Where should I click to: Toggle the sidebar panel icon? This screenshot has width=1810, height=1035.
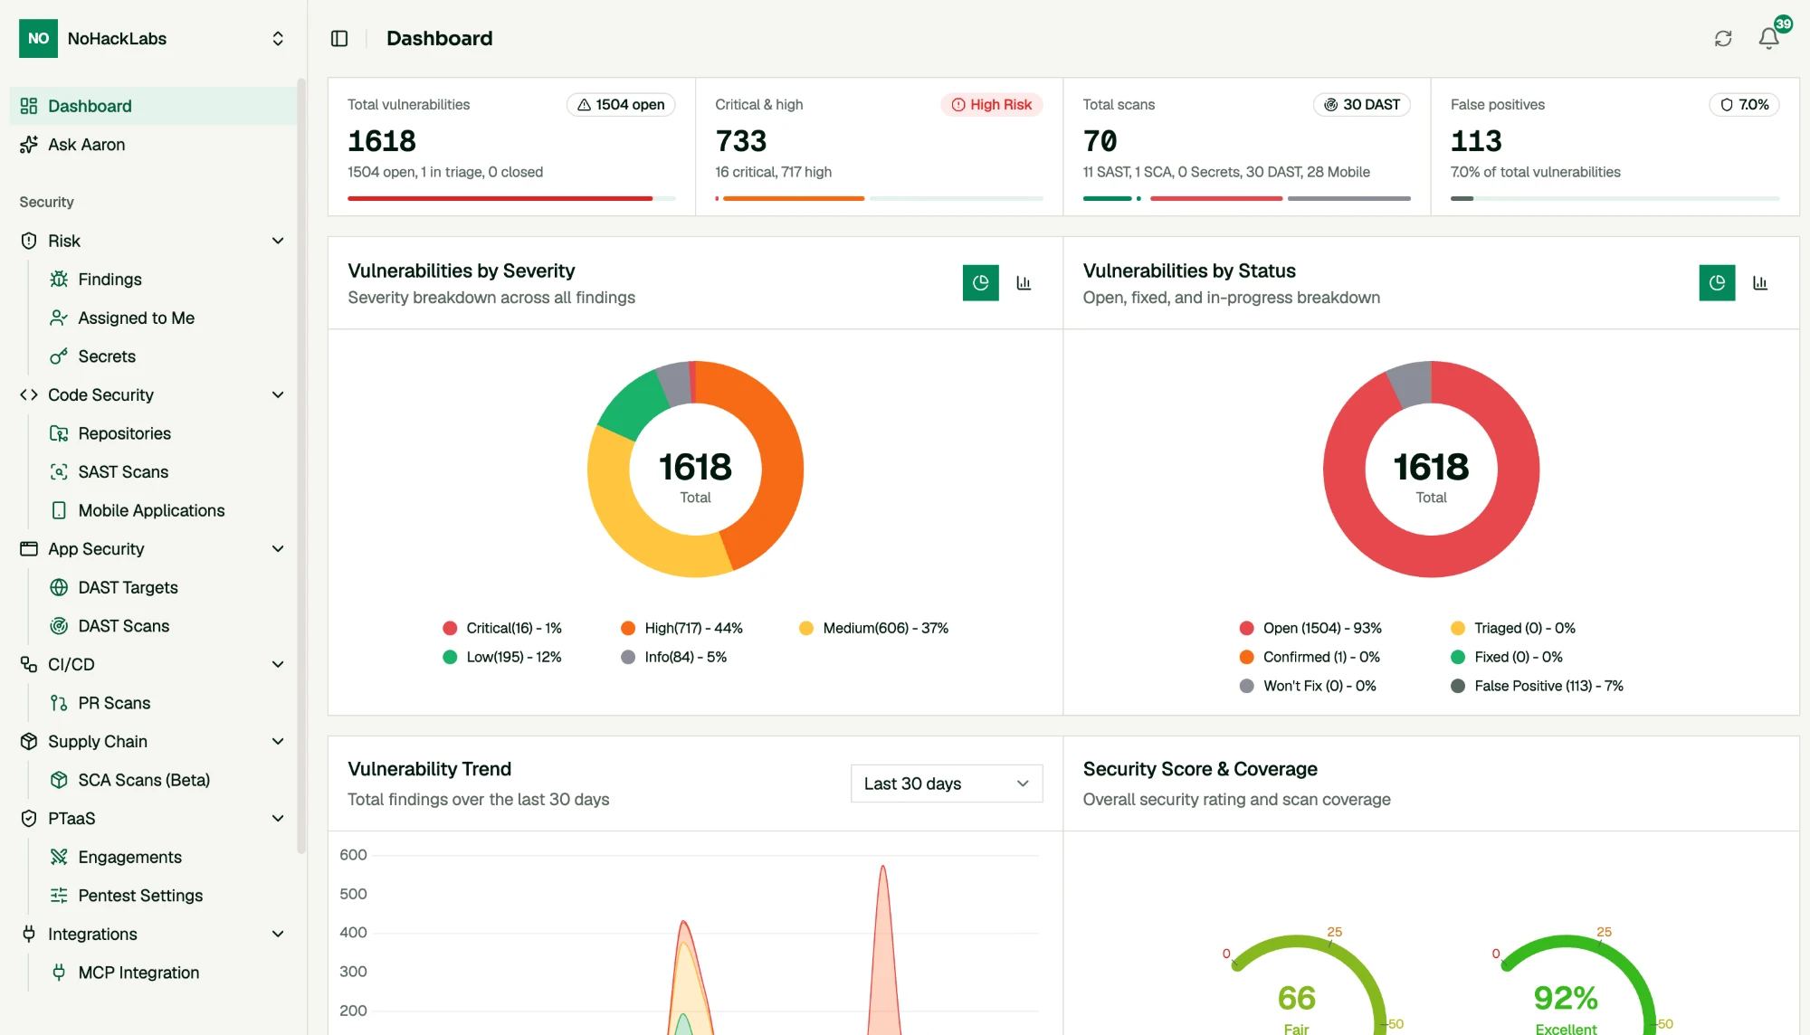[339, 38]
